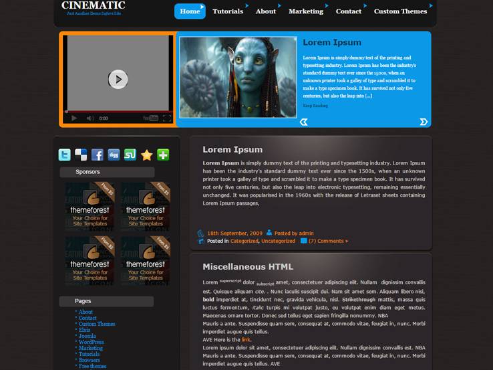Open the About menu item

(265, 11)
